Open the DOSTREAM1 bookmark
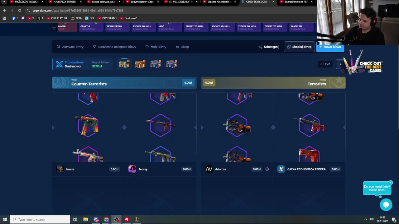The width and height of the screenshot is (399, 224). [107, 18]
